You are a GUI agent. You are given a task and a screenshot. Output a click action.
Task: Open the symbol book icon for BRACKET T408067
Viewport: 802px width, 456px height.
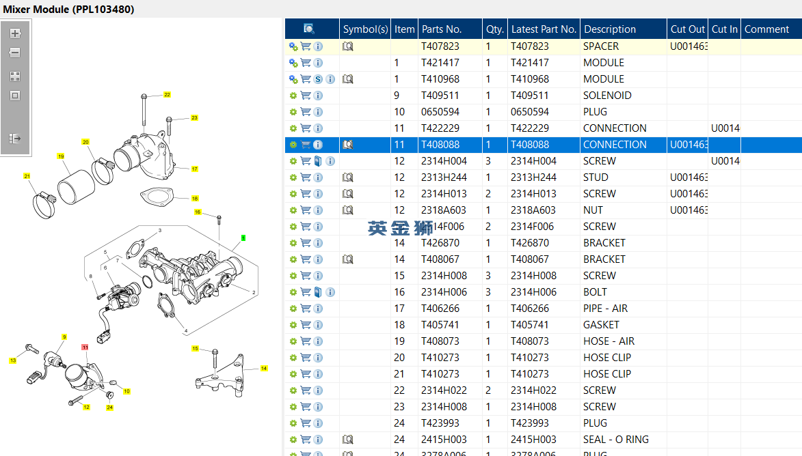348,259
